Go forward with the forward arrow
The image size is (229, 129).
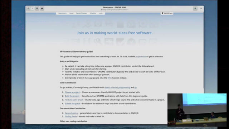[32, 9]
